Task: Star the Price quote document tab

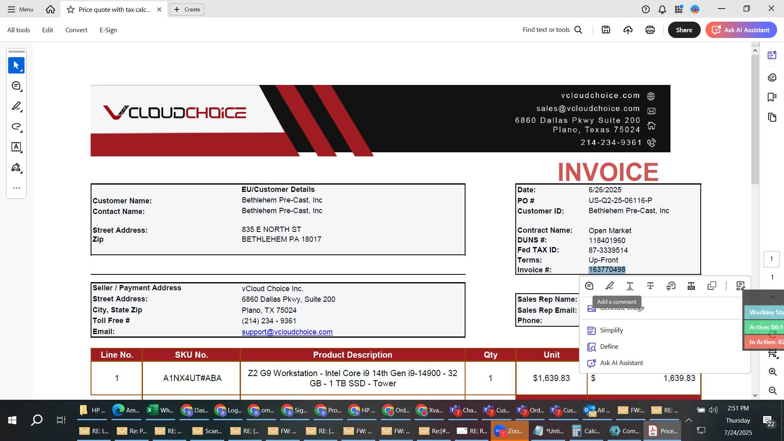Action: pyautogui.click(x=71, y=9)
